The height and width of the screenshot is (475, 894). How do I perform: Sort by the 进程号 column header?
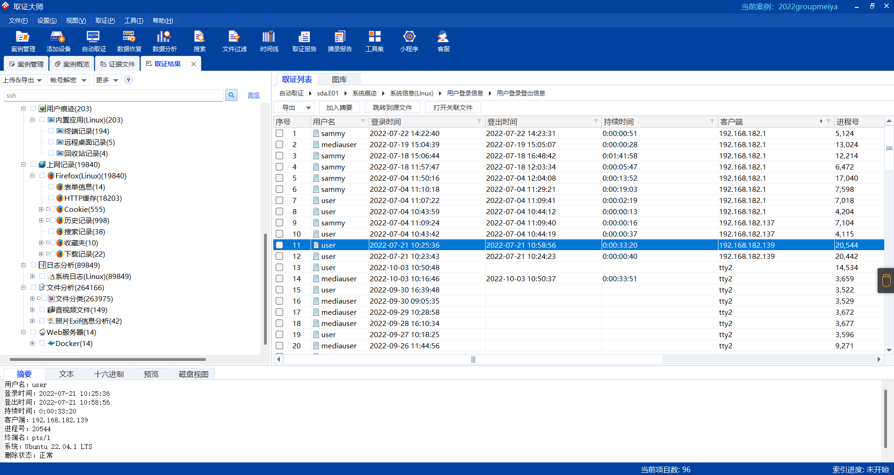(x=859, y=122)
